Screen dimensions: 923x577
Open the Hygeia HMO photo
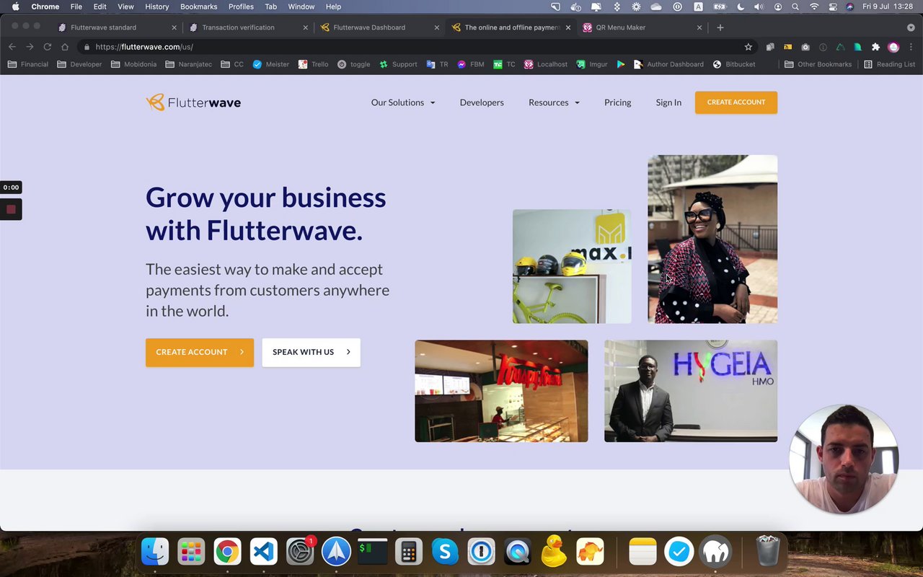pyautogui.click(x=691, y=391)
